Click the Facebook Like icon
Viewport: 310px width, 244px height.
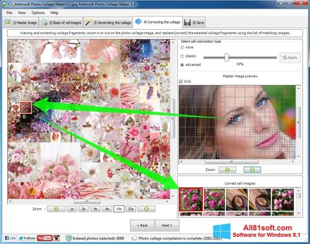coord(7,238)
